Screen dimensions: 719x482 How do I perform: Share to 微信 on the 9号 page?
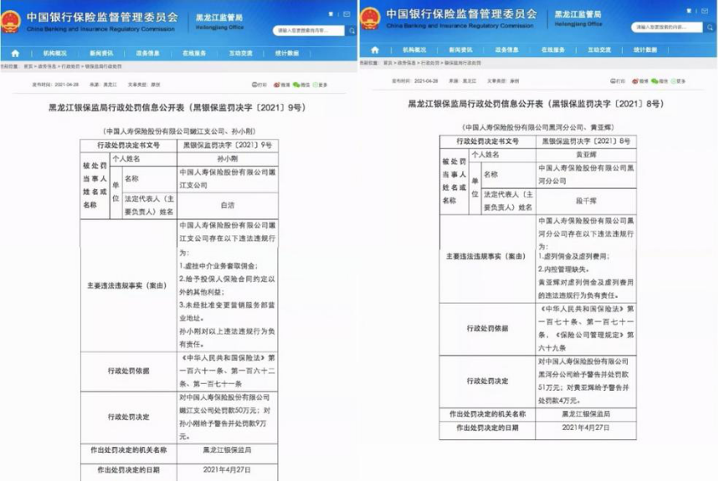301,85
